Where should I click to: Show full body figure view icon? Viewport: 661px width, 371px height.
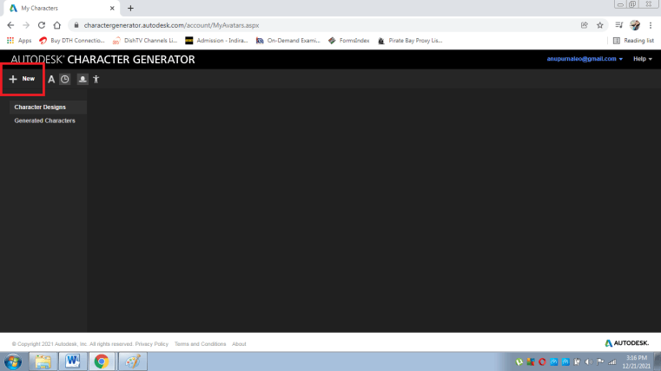(96, 79)
